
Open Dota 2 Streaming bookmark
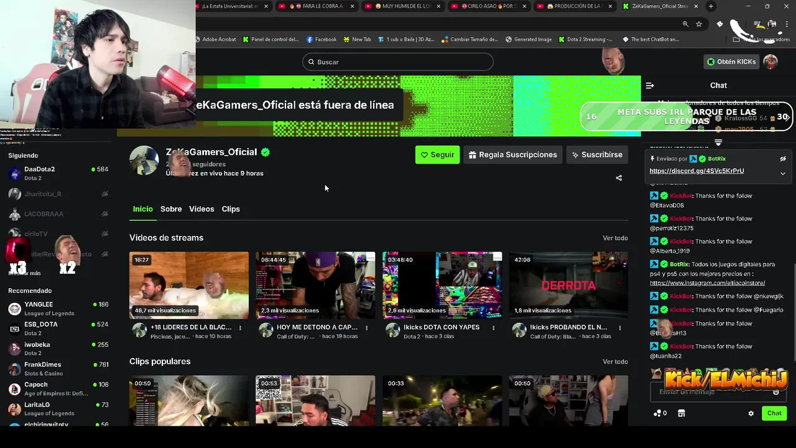point(585,39)
